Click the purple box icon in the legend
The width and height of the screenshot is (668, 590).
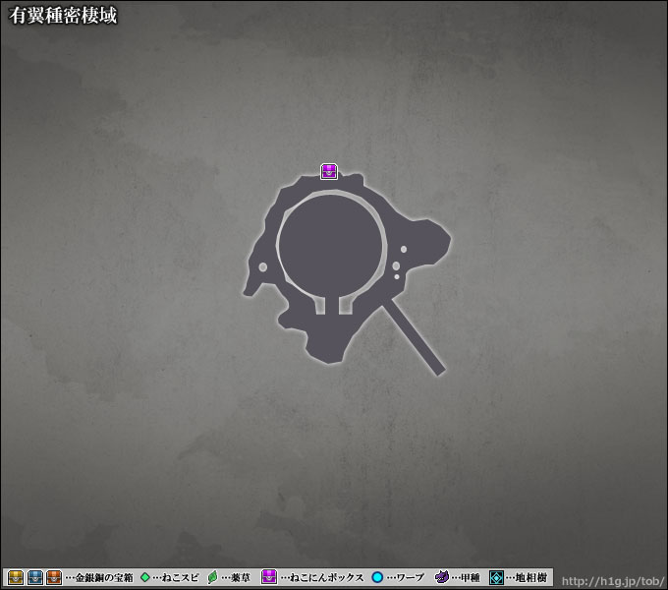pyautogui.click(x=269, y=577)
